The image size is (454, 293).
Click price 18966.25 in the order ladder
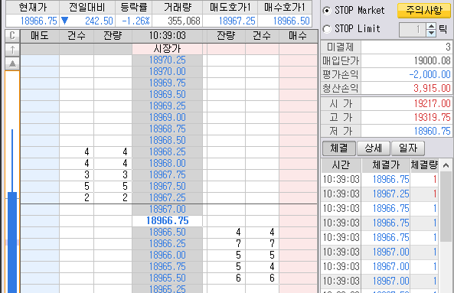[167, 243]
